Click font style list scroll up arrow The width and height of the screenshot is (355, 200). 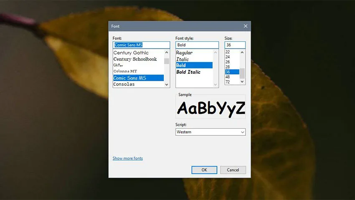click(x=216, y=52)
